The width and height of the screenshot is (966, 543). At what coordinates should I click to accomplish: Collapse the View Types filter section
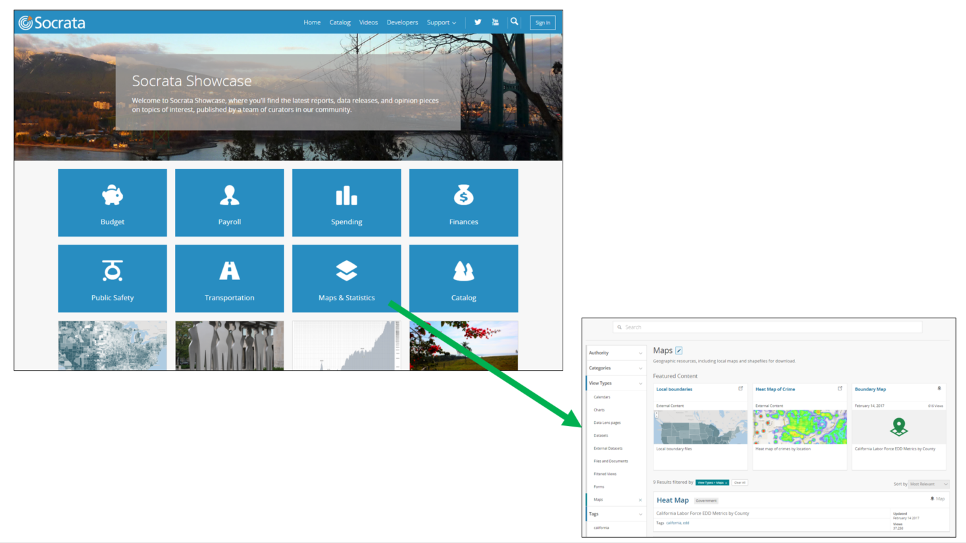pos(615,383)
